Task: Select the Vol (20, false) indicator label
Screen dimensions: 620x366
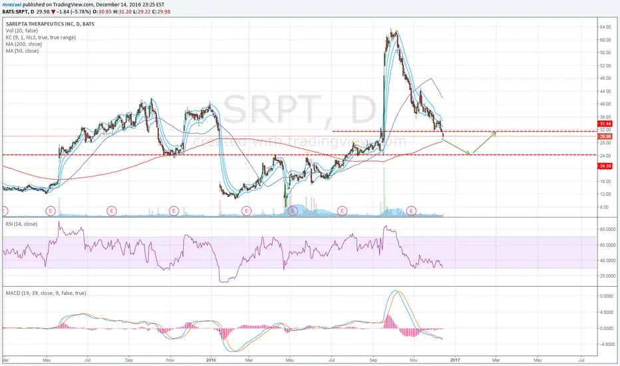Action: [22, 31]
